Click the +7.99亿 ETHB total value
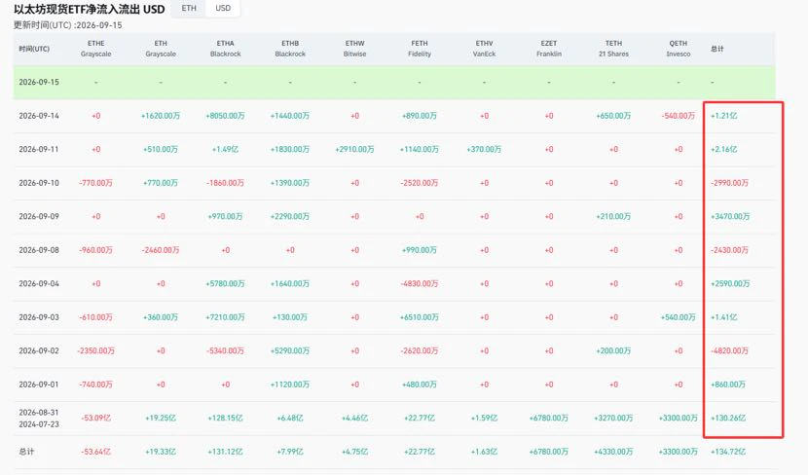 click(x=290, y=452)
